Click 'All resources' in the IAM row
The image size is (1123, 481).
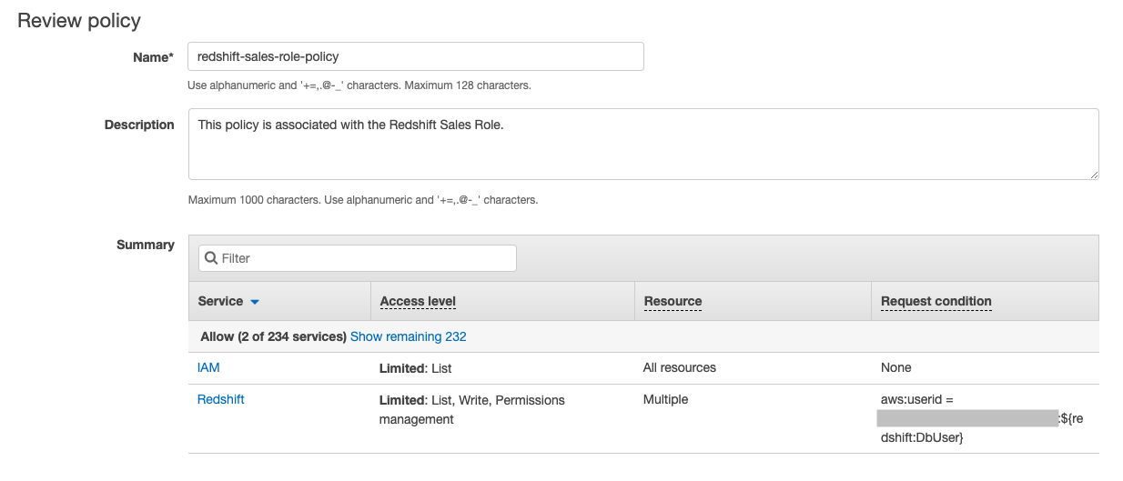click(x=679, y=368)
